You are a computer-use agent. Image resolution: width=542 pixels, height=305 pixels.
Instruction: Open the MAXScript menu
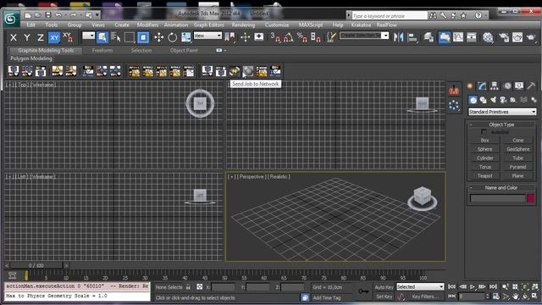coord(311,25)
